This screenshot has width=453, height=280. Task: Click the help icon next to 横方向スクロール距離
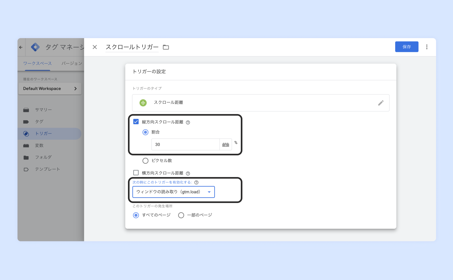tap(188, 173)
